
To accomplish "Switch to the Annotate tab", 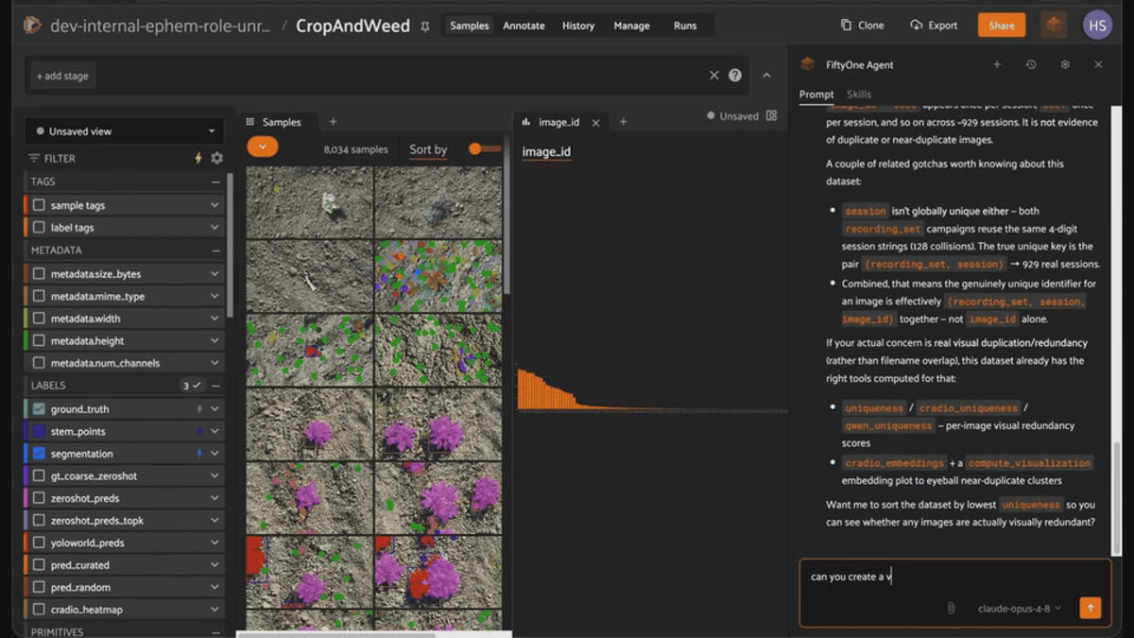I will pyautogui.click(x=524, y=26).
